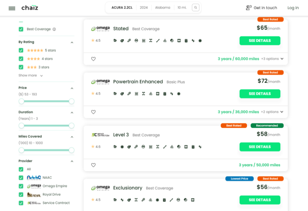Click the chaiz logo
The height and width of the screenshot is (211, 308).
30,7
